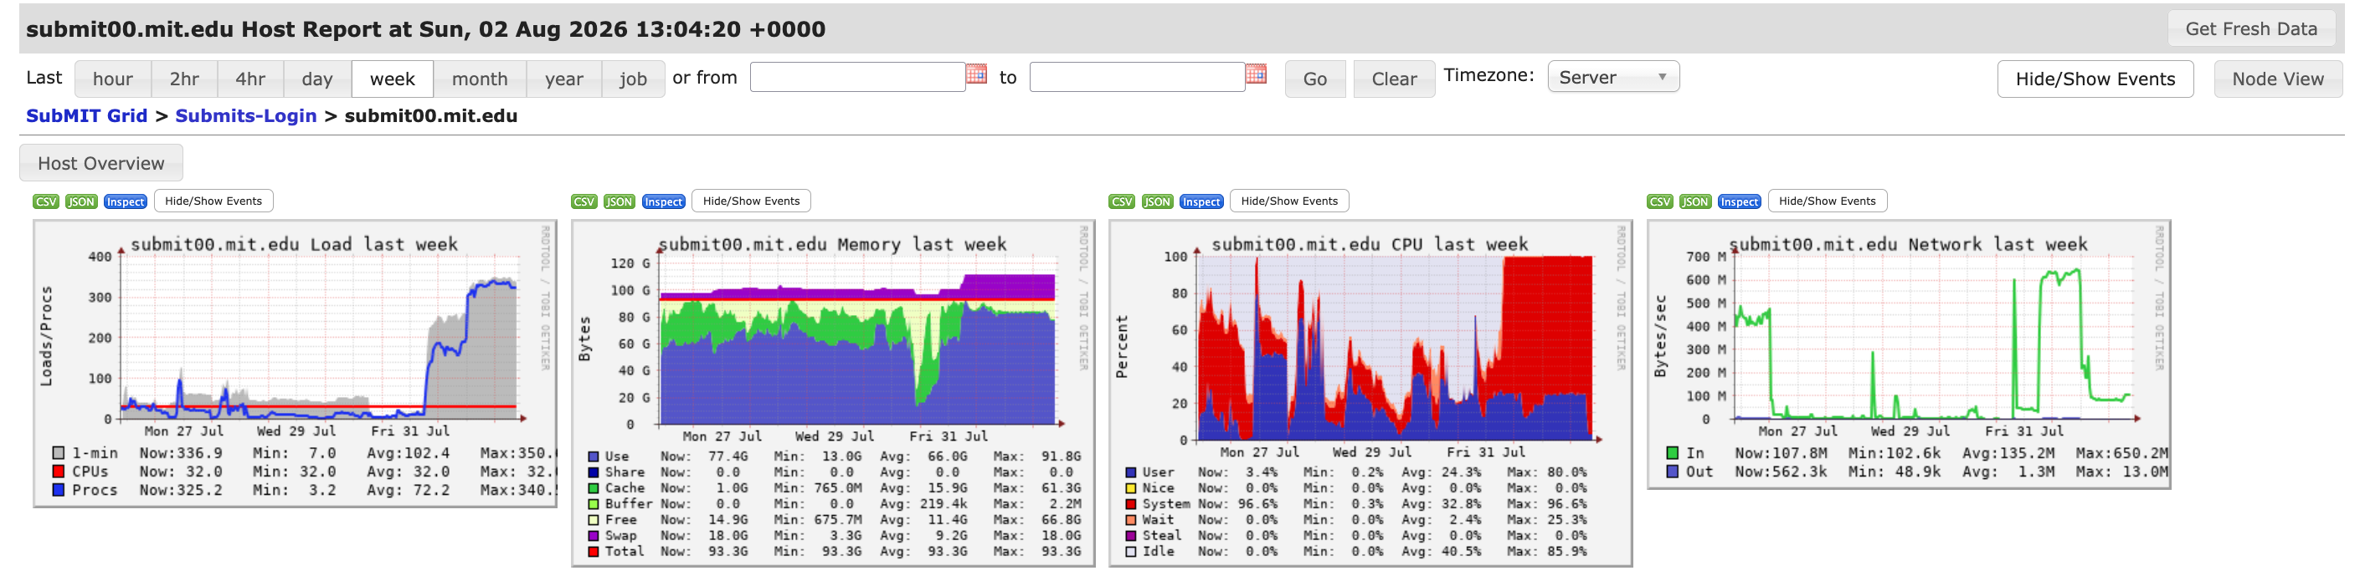
Task: Toggle global Hide/Show Events button
Action: pos(2095,79)
